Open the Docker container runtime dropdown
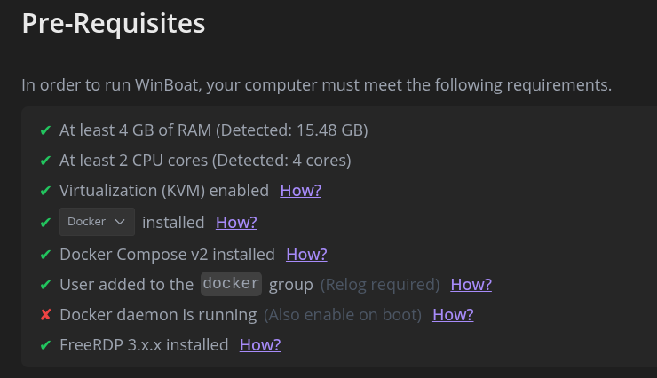 (97, 222)
